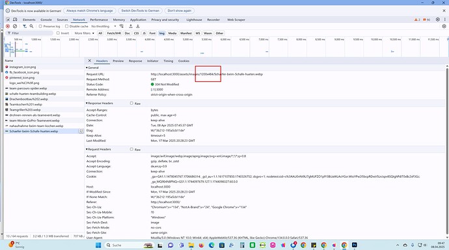The image size is (449, 250).
Task: Enable the Disable cache checkbox
Action: point(67,26)
